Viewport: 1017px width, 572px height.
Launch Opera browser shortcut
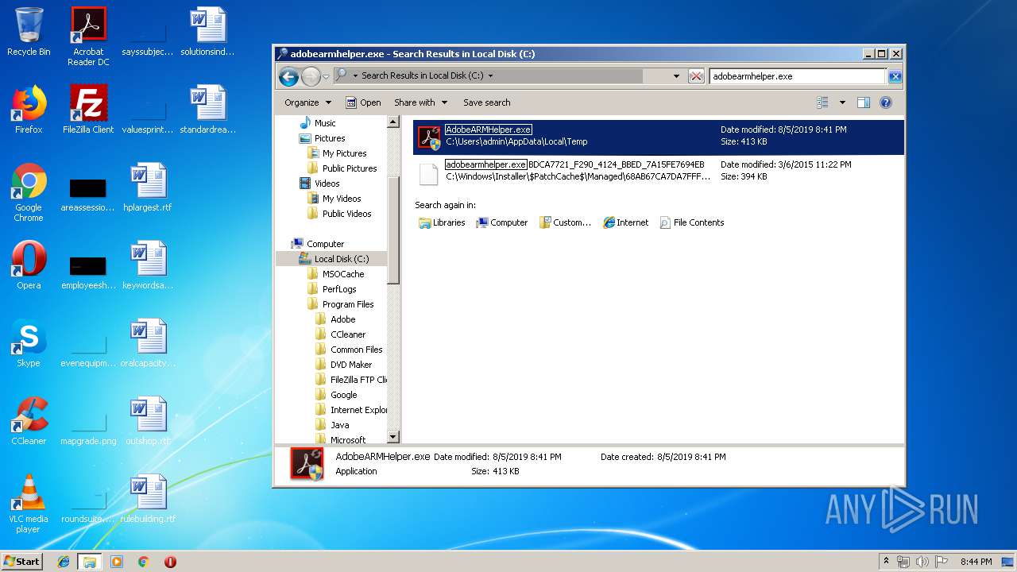tap(29, 265)
